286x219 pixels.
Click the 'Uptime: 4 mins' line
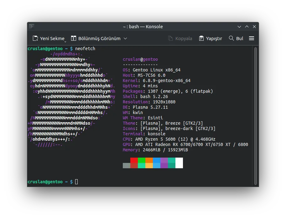pos(140,86)
